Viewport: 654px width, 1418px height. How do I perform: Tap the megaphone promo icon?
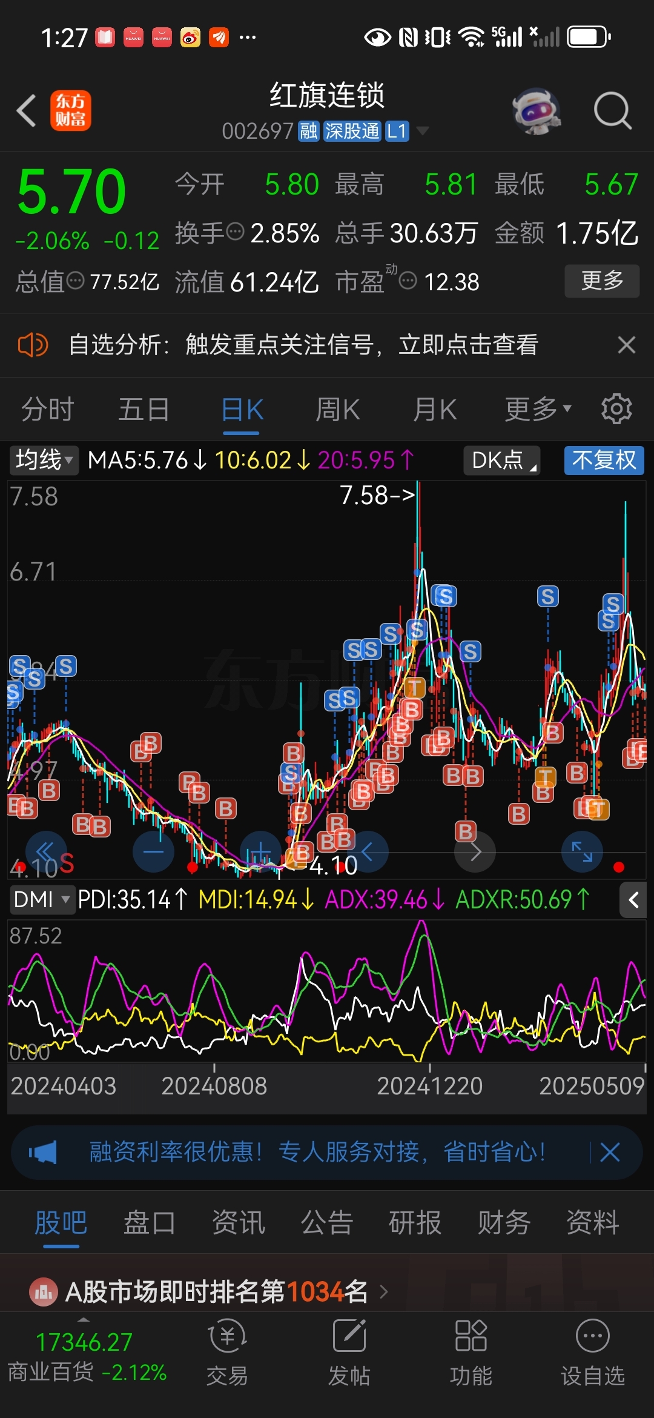43,1152
